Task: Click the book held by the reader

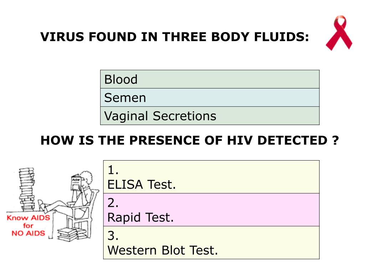Action: click(x=76, y=183)
